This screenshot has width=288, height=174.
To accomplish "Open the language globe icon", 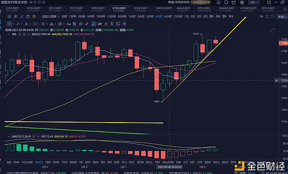I will pyautogui.click(x=242, y=2).
